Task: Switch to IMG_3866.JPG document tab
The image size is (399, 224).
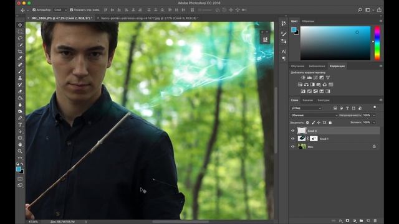Action: (61, 18)
